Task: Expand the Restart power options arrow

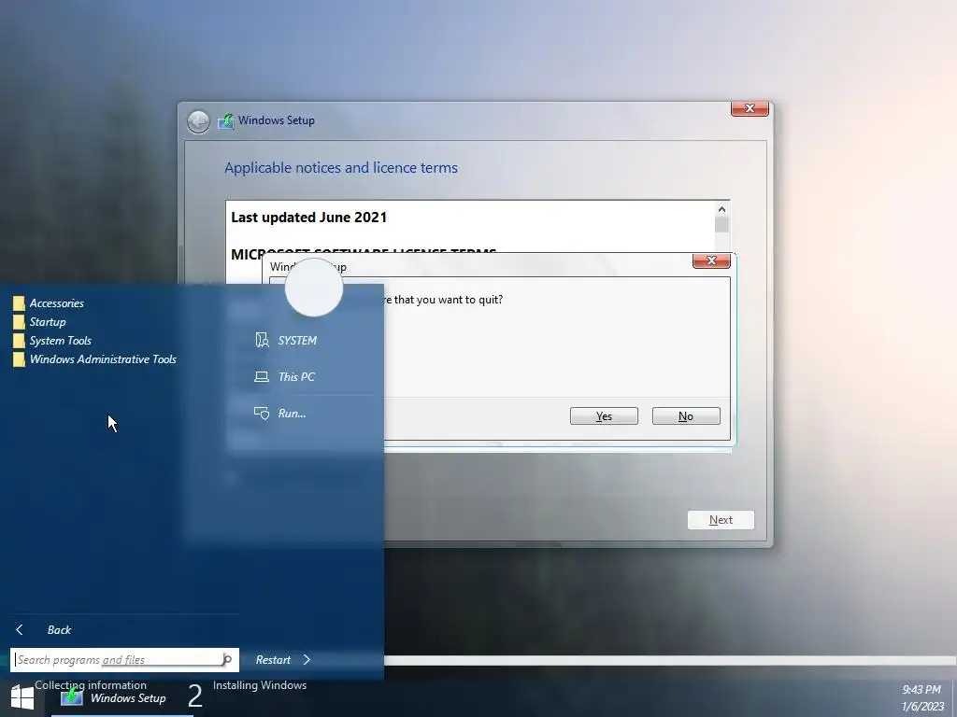Action: (307, 660)
